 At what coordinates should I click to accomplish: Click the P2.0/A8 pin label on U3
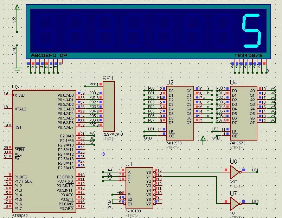(67, 136)
